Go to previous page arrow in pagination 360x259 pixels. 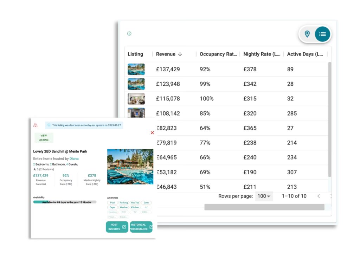[x=319, y=196]
